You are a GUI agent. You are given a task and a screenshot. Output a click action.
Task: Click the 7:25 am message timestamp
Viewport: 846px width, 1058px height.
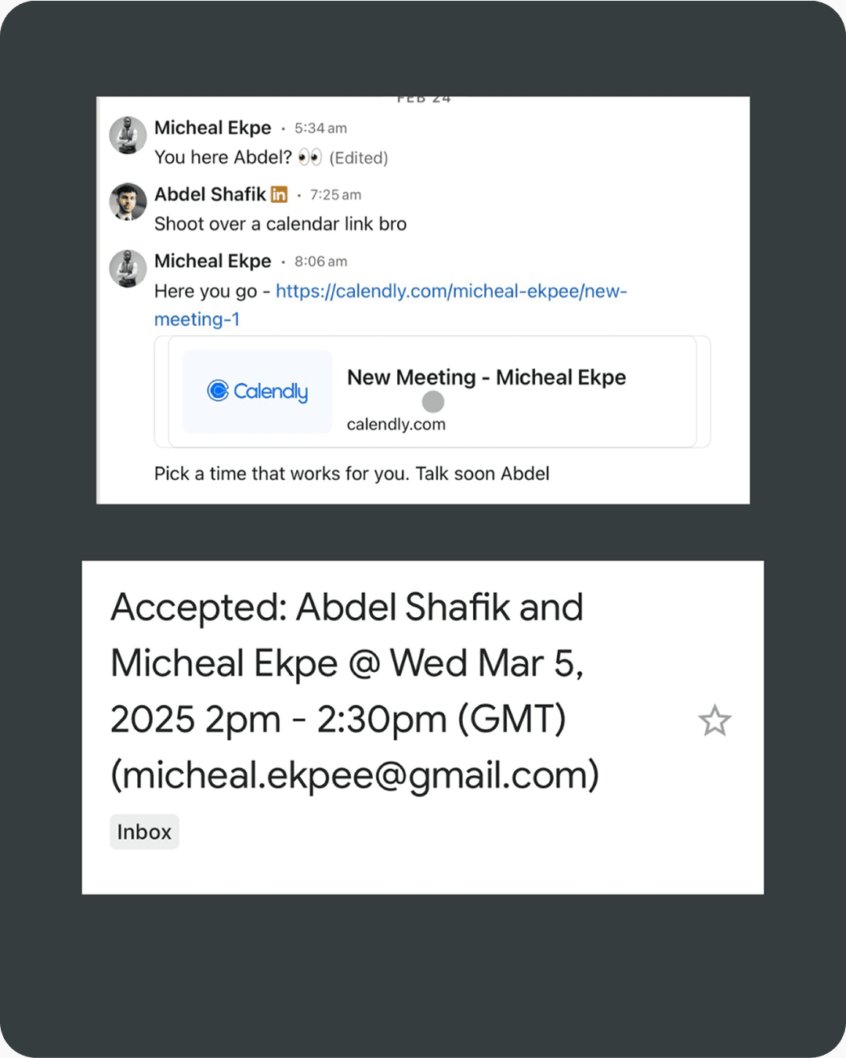(x=335, y=195)
